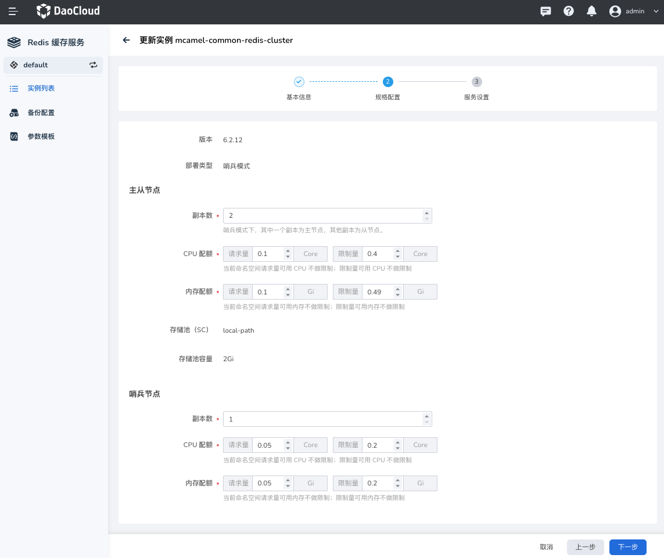664x558 pixels.
Task: Open 备份配置 in the sidebar
Action: coord(41,113)
